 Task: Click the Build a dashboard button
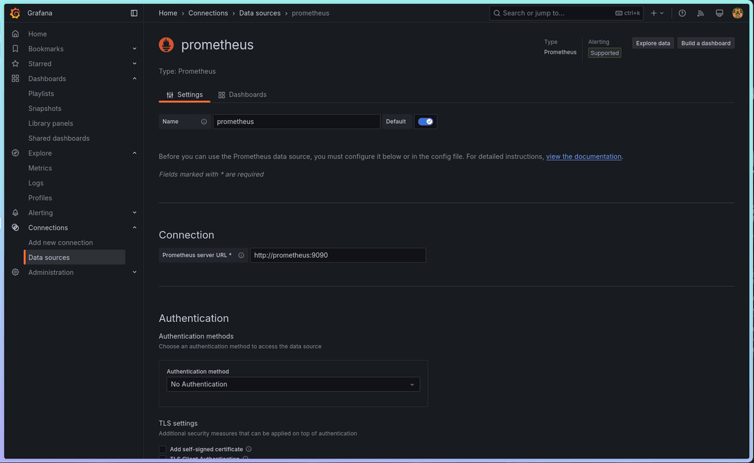[706, 43]
